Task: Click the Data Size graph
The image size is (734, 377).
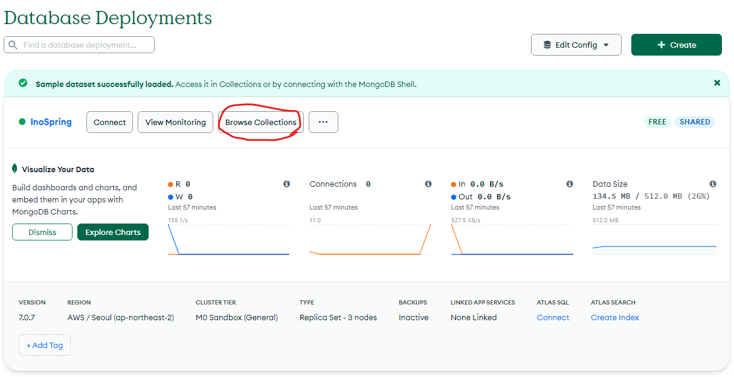Action: pos(655,239)
